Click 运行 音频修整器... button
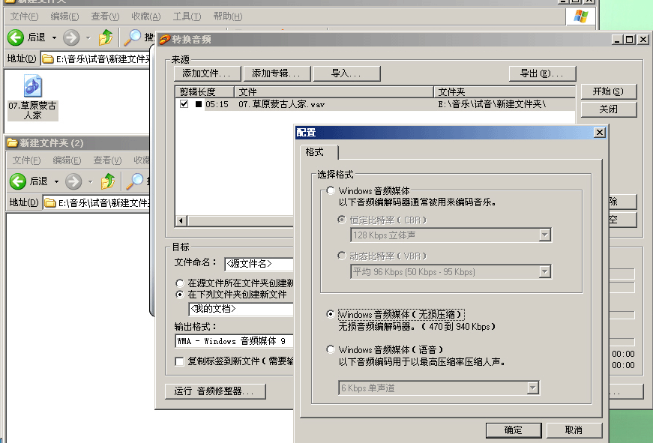The width and height of the screenshot is (653, 443). (215, 391)
